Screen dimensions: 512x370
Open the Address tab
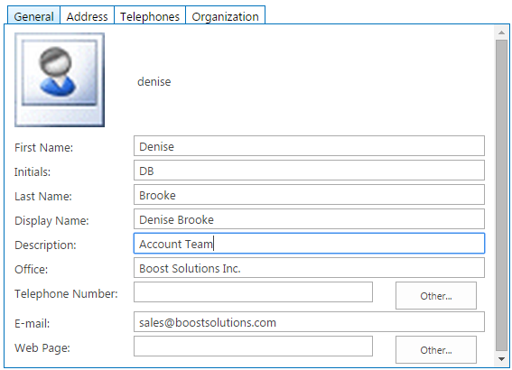tap(87, 15)
